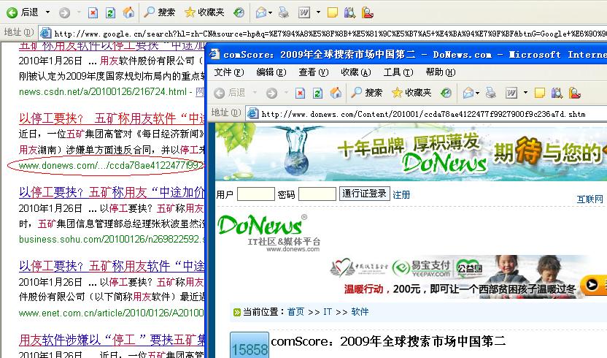
Task: Click 首页 breadcrumb link
Action: pos(295,312)
